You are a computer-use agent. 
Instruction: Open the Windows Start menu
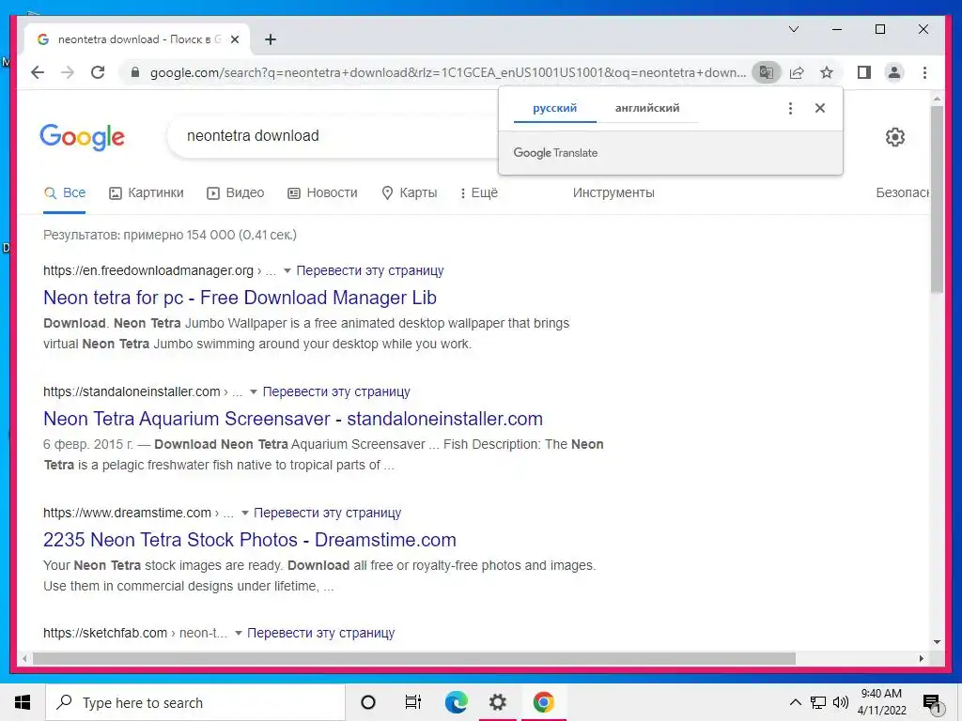(x=23, y=702)
